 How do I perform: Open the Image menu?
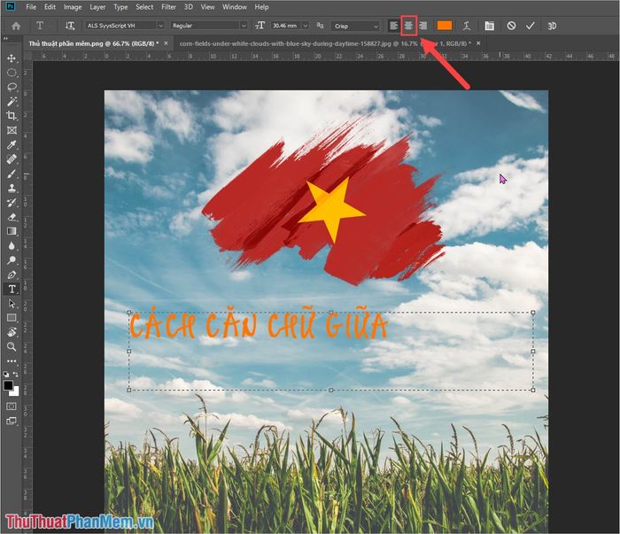point(73,7)
